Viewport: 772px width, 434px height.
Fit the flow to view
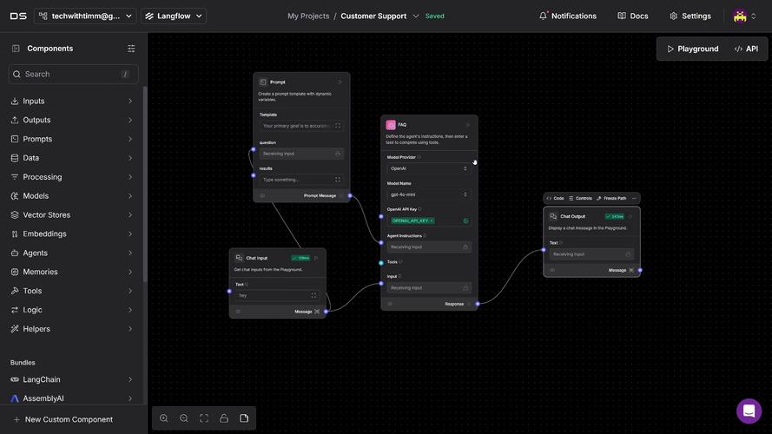[204, 418]
